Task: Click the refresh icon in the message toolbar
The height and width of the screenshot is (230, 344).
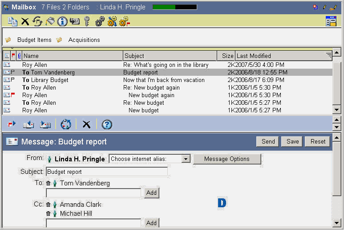Action: tap(66, 124)
